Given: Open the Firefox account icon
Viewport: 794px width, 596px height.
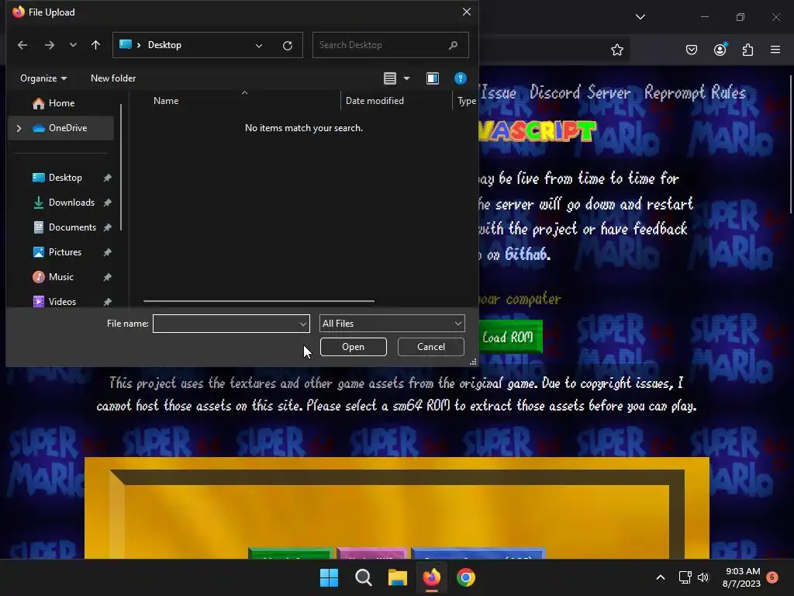Looking at the screenshot, I should pyautogui.click(x=720, y=50).
